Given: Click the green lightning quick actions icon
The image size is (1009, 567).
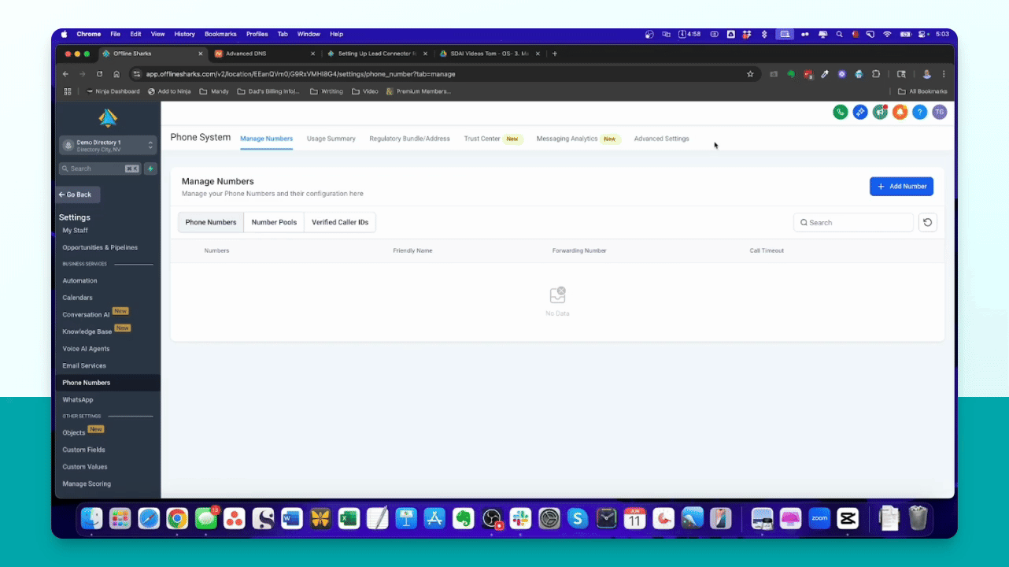Looking at the screenshot, I should click(150, 169).
